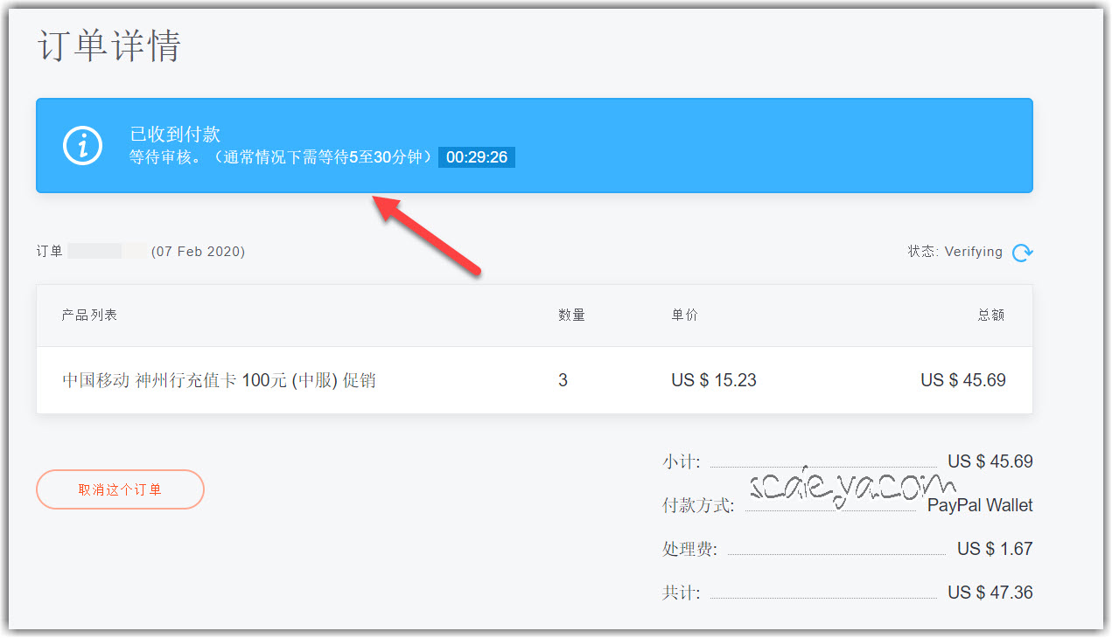Viewport: 1112px width, 638px height.
Task: Click the 07 Feb 2020 order date
Action: 198,252
